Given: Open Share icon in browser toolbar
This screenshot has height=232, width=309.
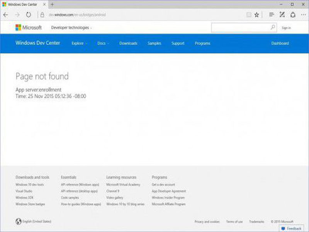Looking at the screenshot, I should click(293, 15).
